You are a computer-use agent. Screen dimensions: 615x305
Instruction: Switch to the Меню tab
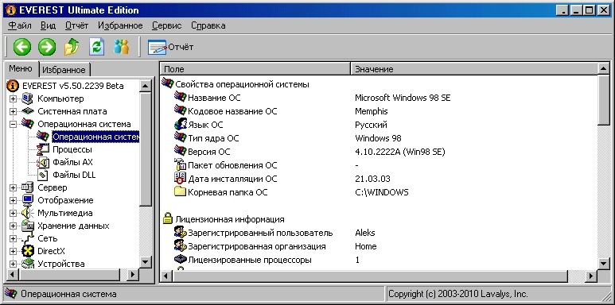pos(21,68)
